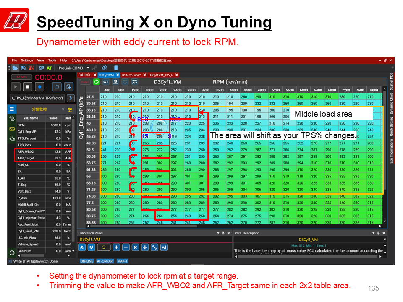Click the connect link chain icon
The height and width of the screenshot is (302, 403).
tap(95, 68)
